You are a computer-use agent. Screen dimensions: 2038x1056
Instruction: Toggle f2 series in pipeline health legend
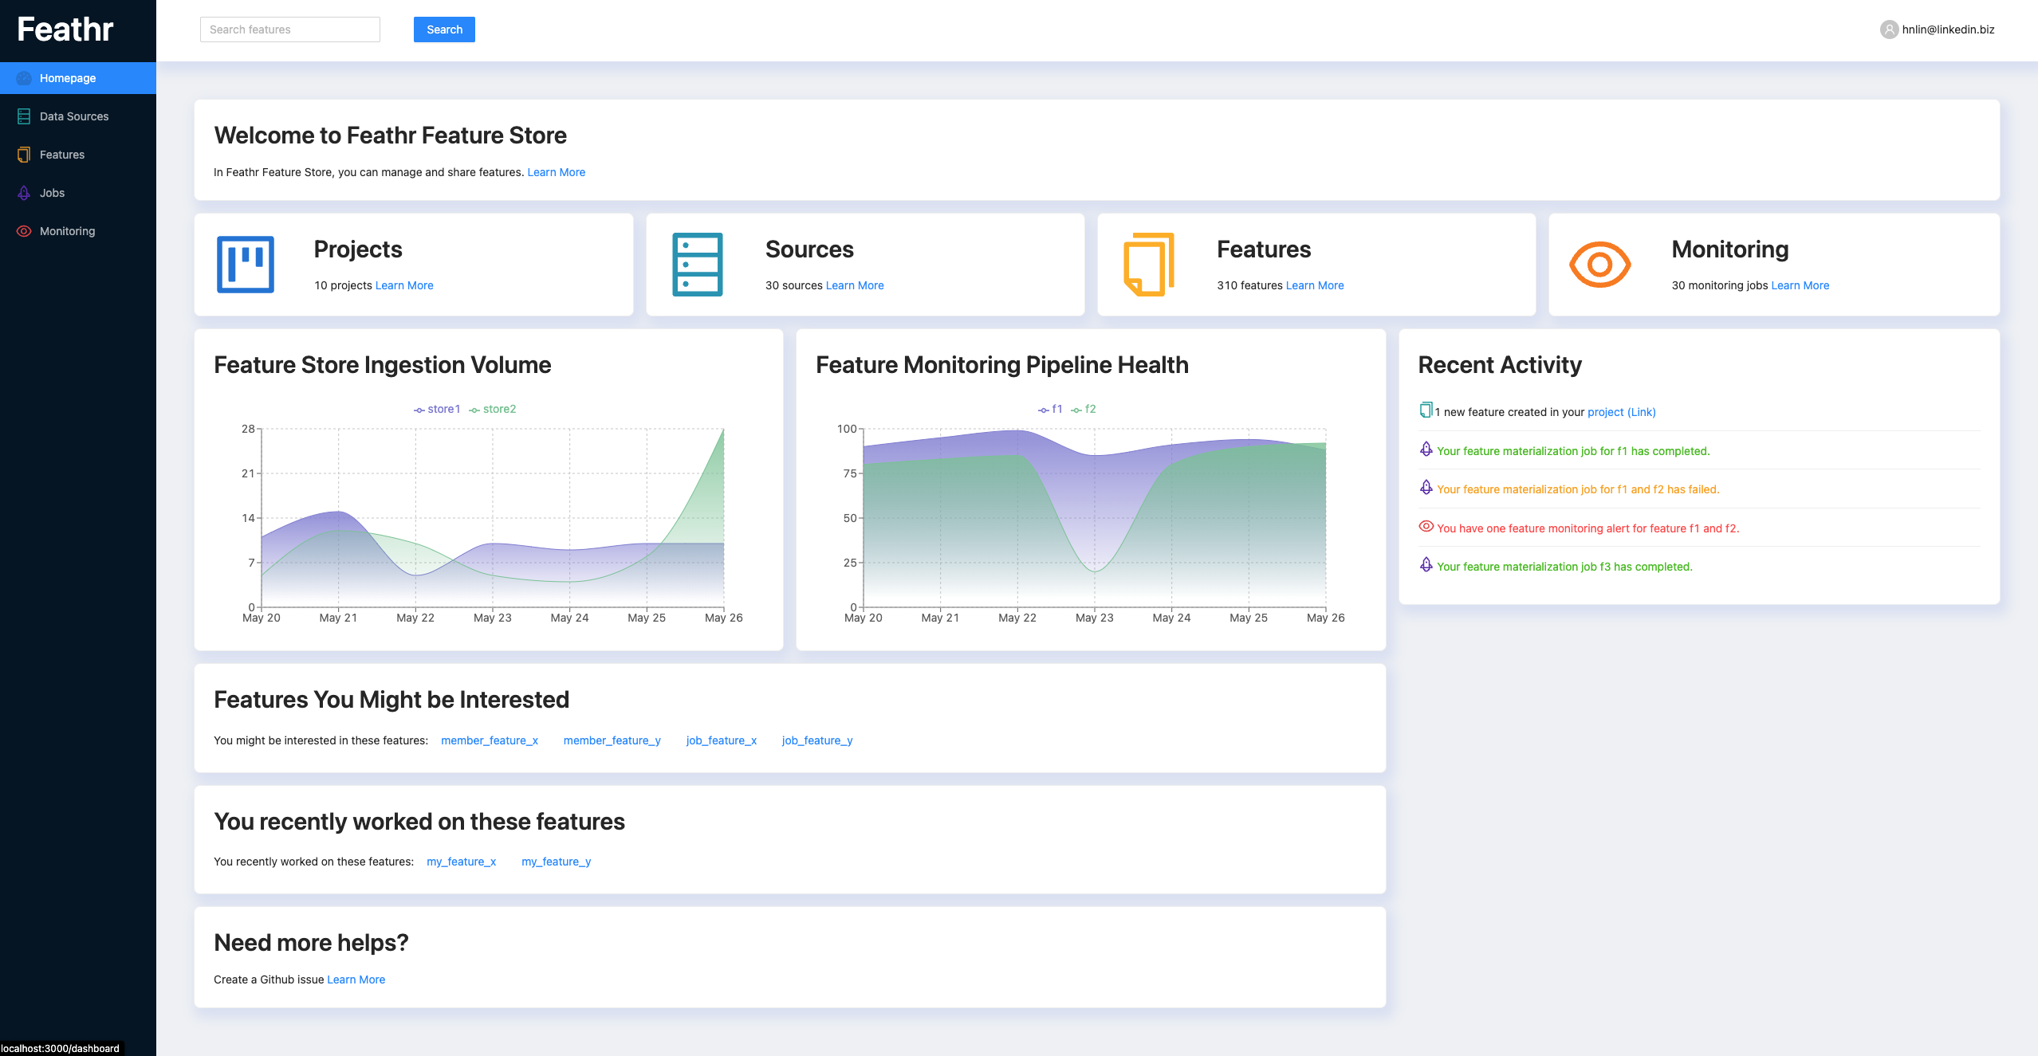(x=1084, y=409)
